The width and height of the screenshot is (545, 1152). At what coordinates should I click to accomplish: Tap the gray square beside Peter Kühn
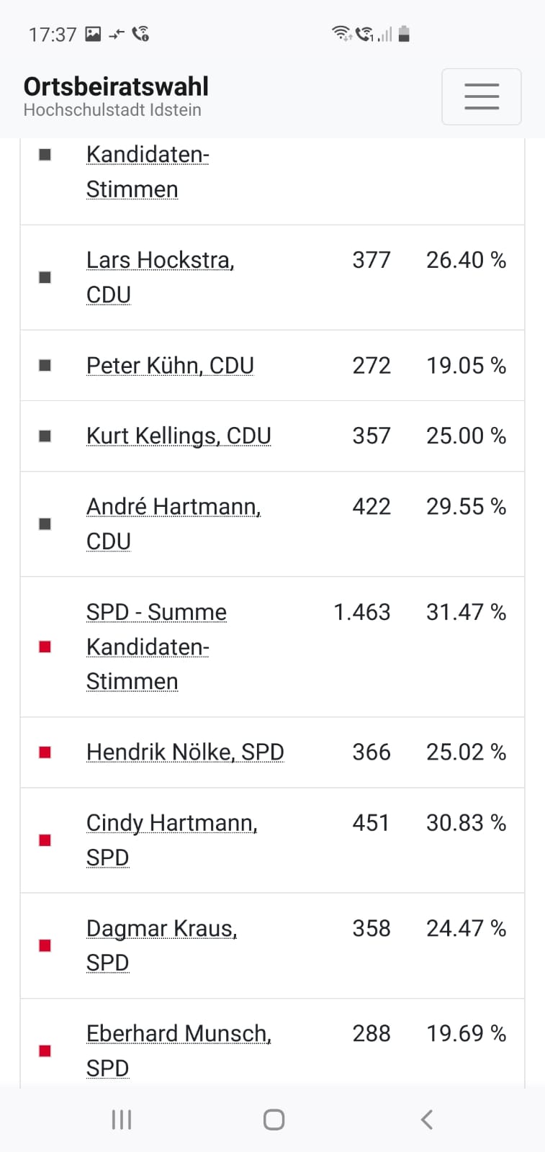(x=45, y=365)
